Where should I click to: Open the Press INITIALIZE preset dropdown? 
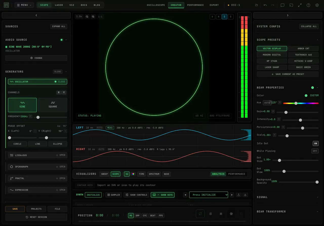(x=209, y=195)
